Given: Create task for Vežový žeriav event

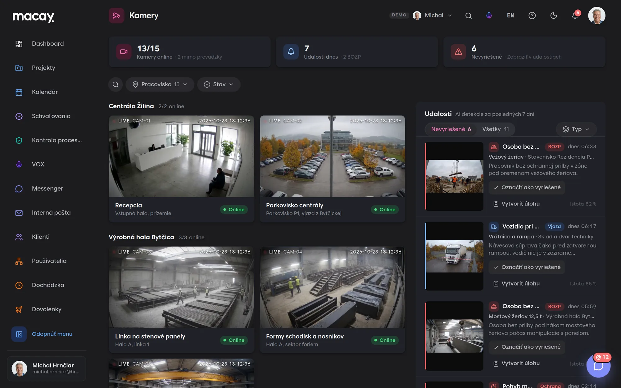Looking at the screenshot, I should point(517,204).
